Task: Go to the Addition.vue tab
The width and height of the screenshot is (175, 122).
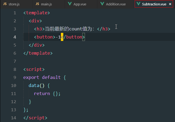Action: 116,4
